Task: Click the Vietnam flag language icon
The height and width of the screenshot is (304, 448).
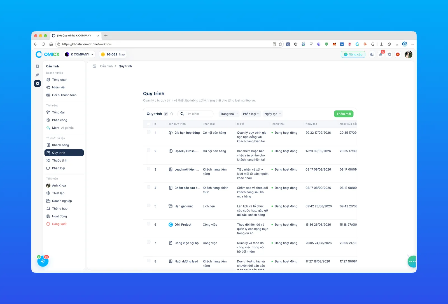Action: click(x=398, y=55)
